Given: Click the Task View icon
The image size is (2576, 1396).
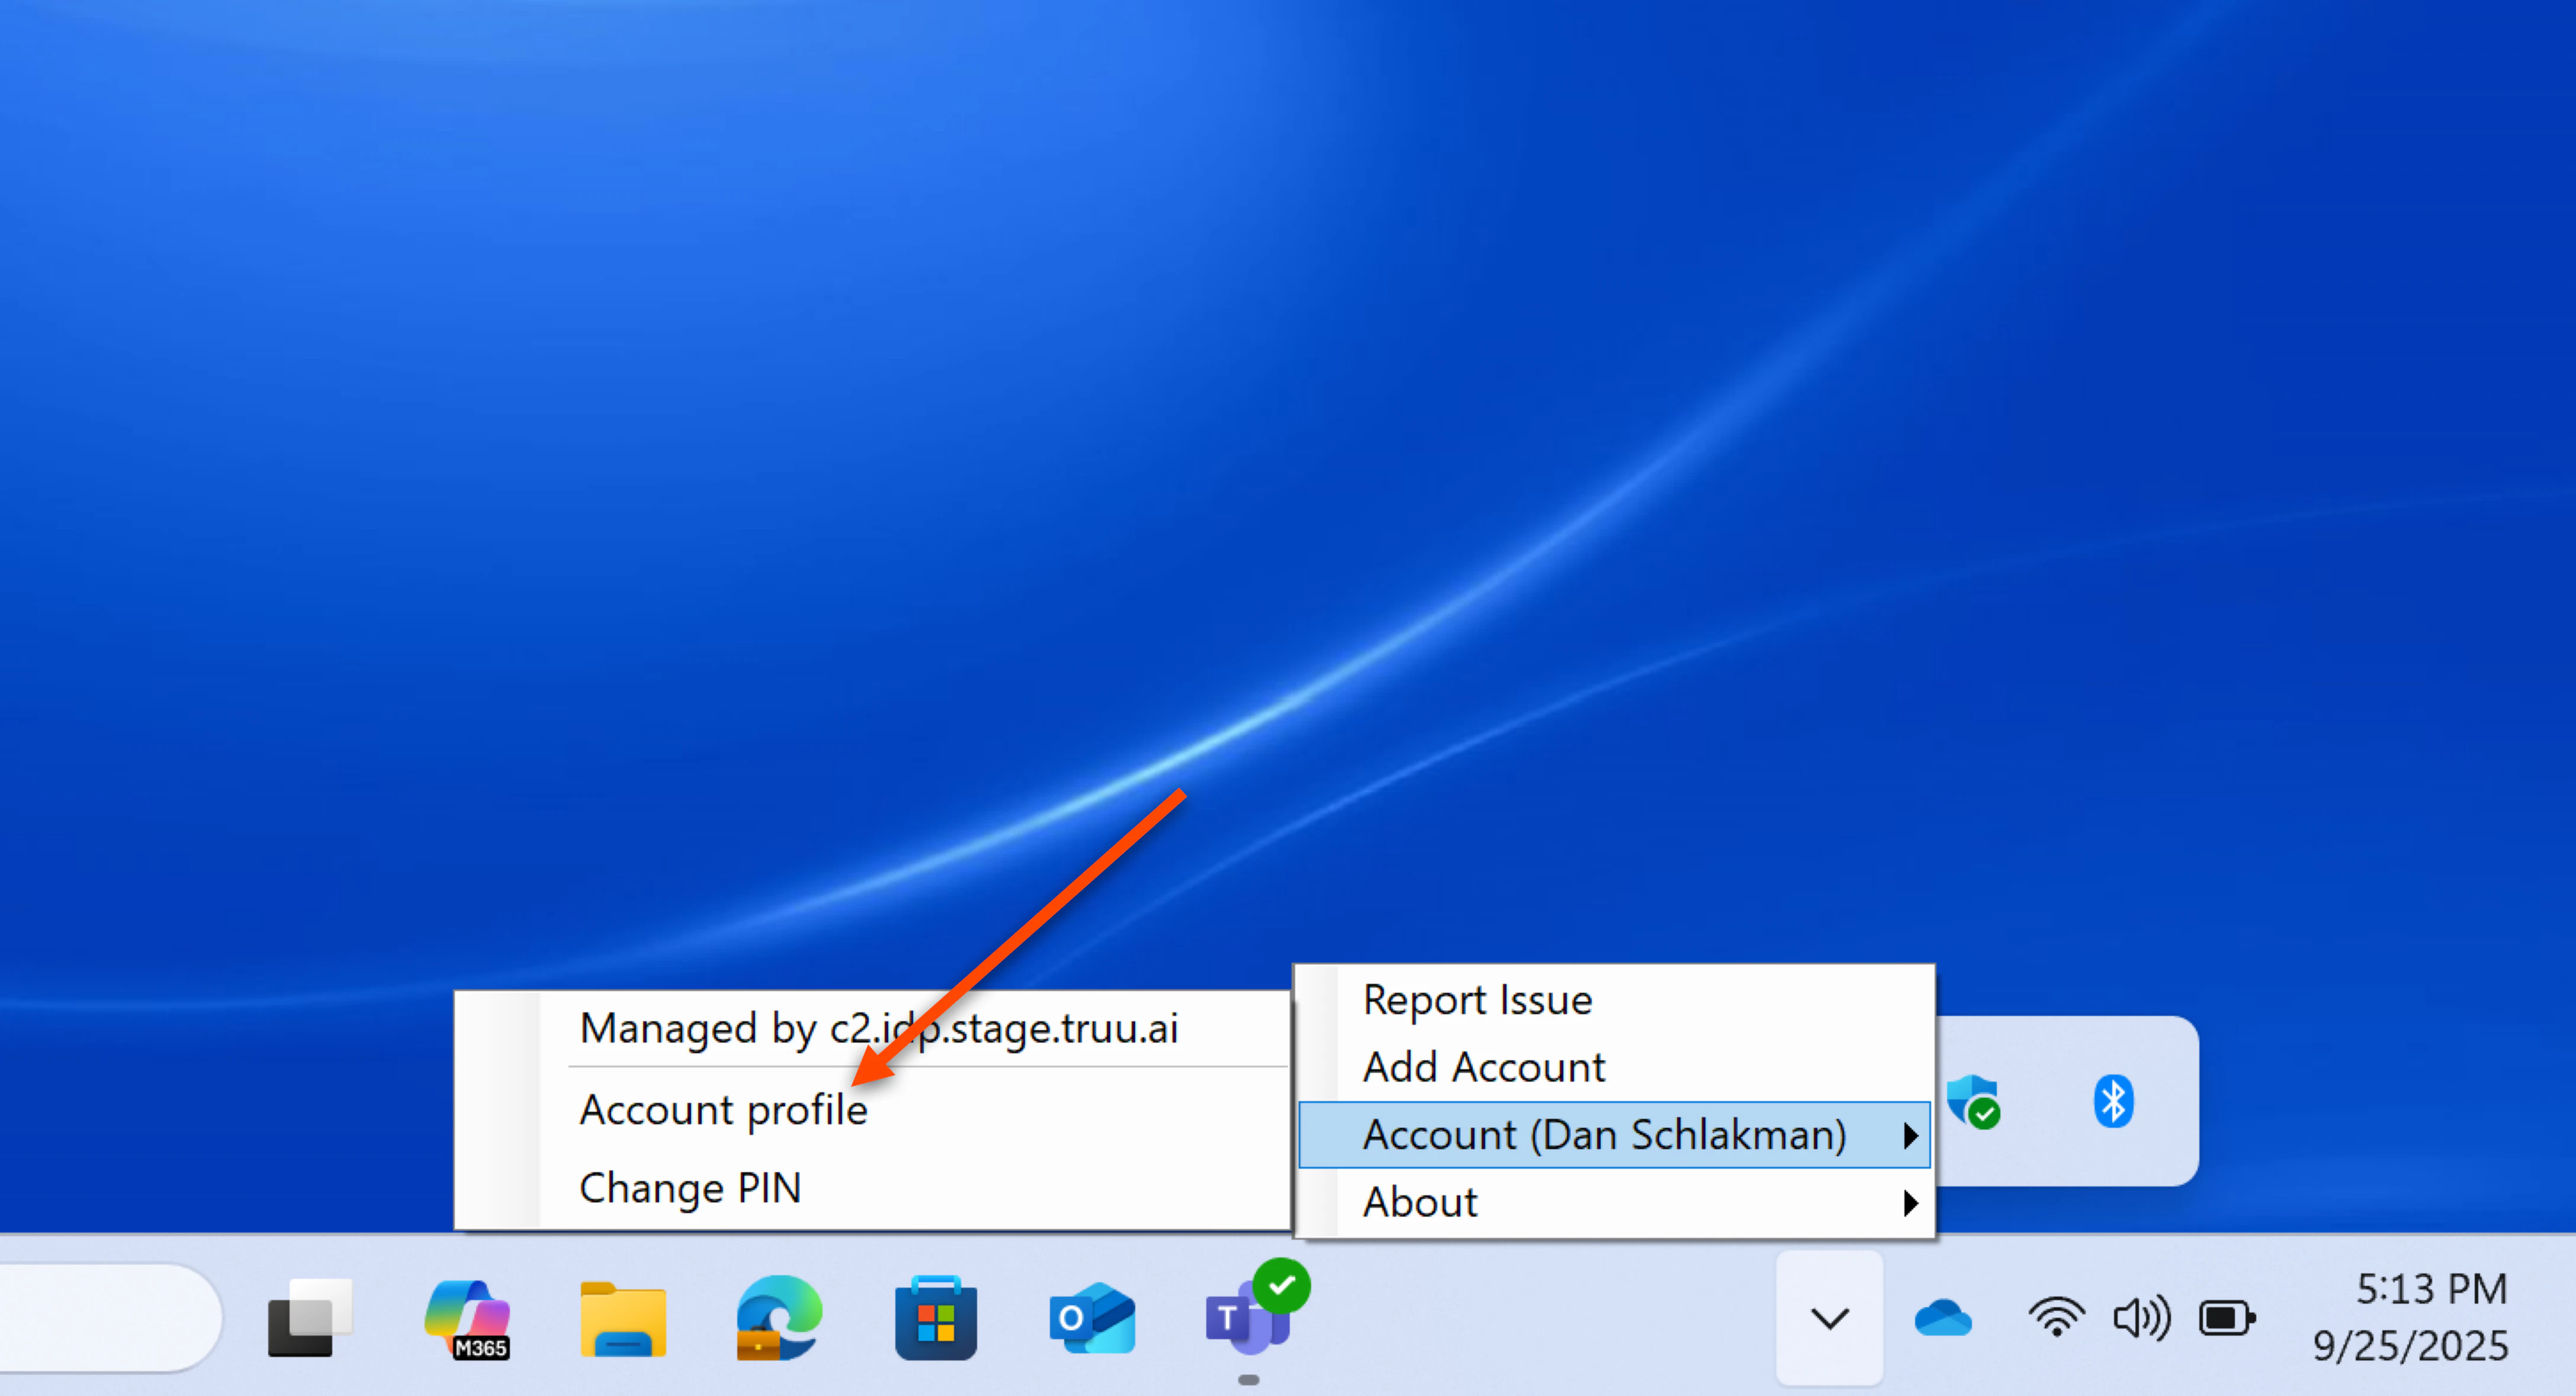Looking at the screenshot, I should click(x=310, y=1318).
